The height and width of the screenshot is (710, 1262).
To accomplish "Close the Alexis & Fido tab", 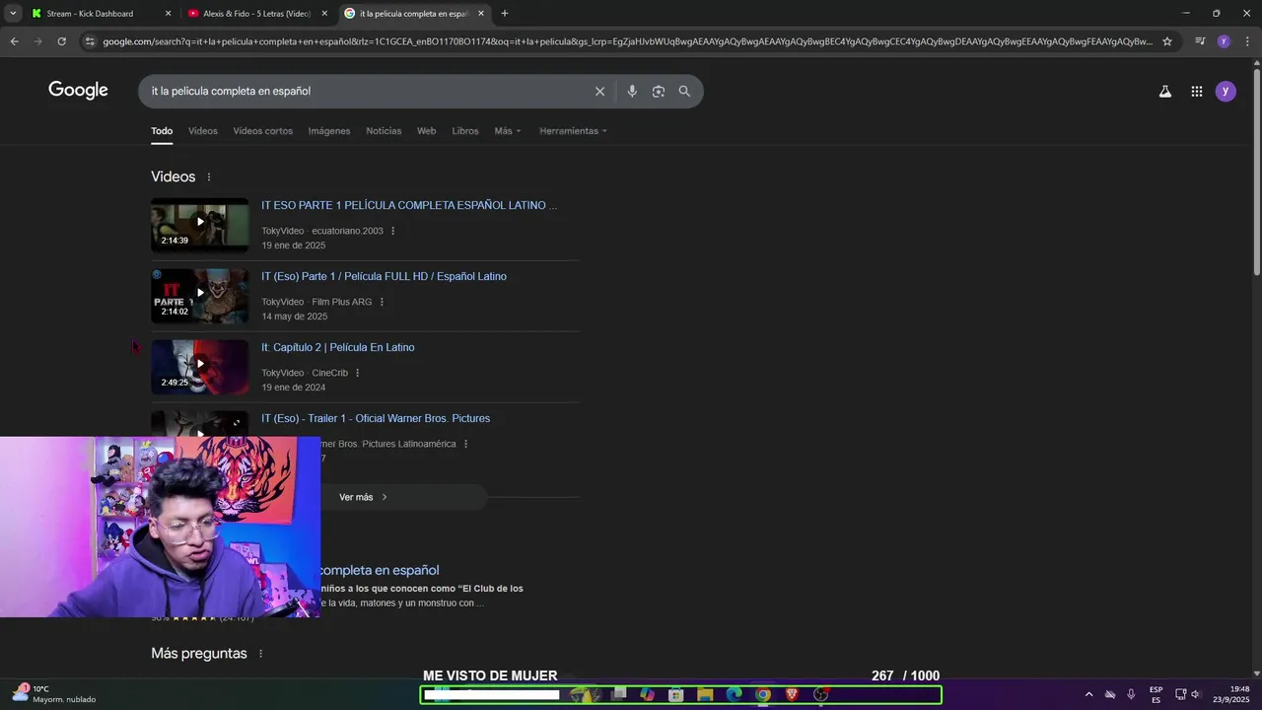I will click(x=324, y=14).
